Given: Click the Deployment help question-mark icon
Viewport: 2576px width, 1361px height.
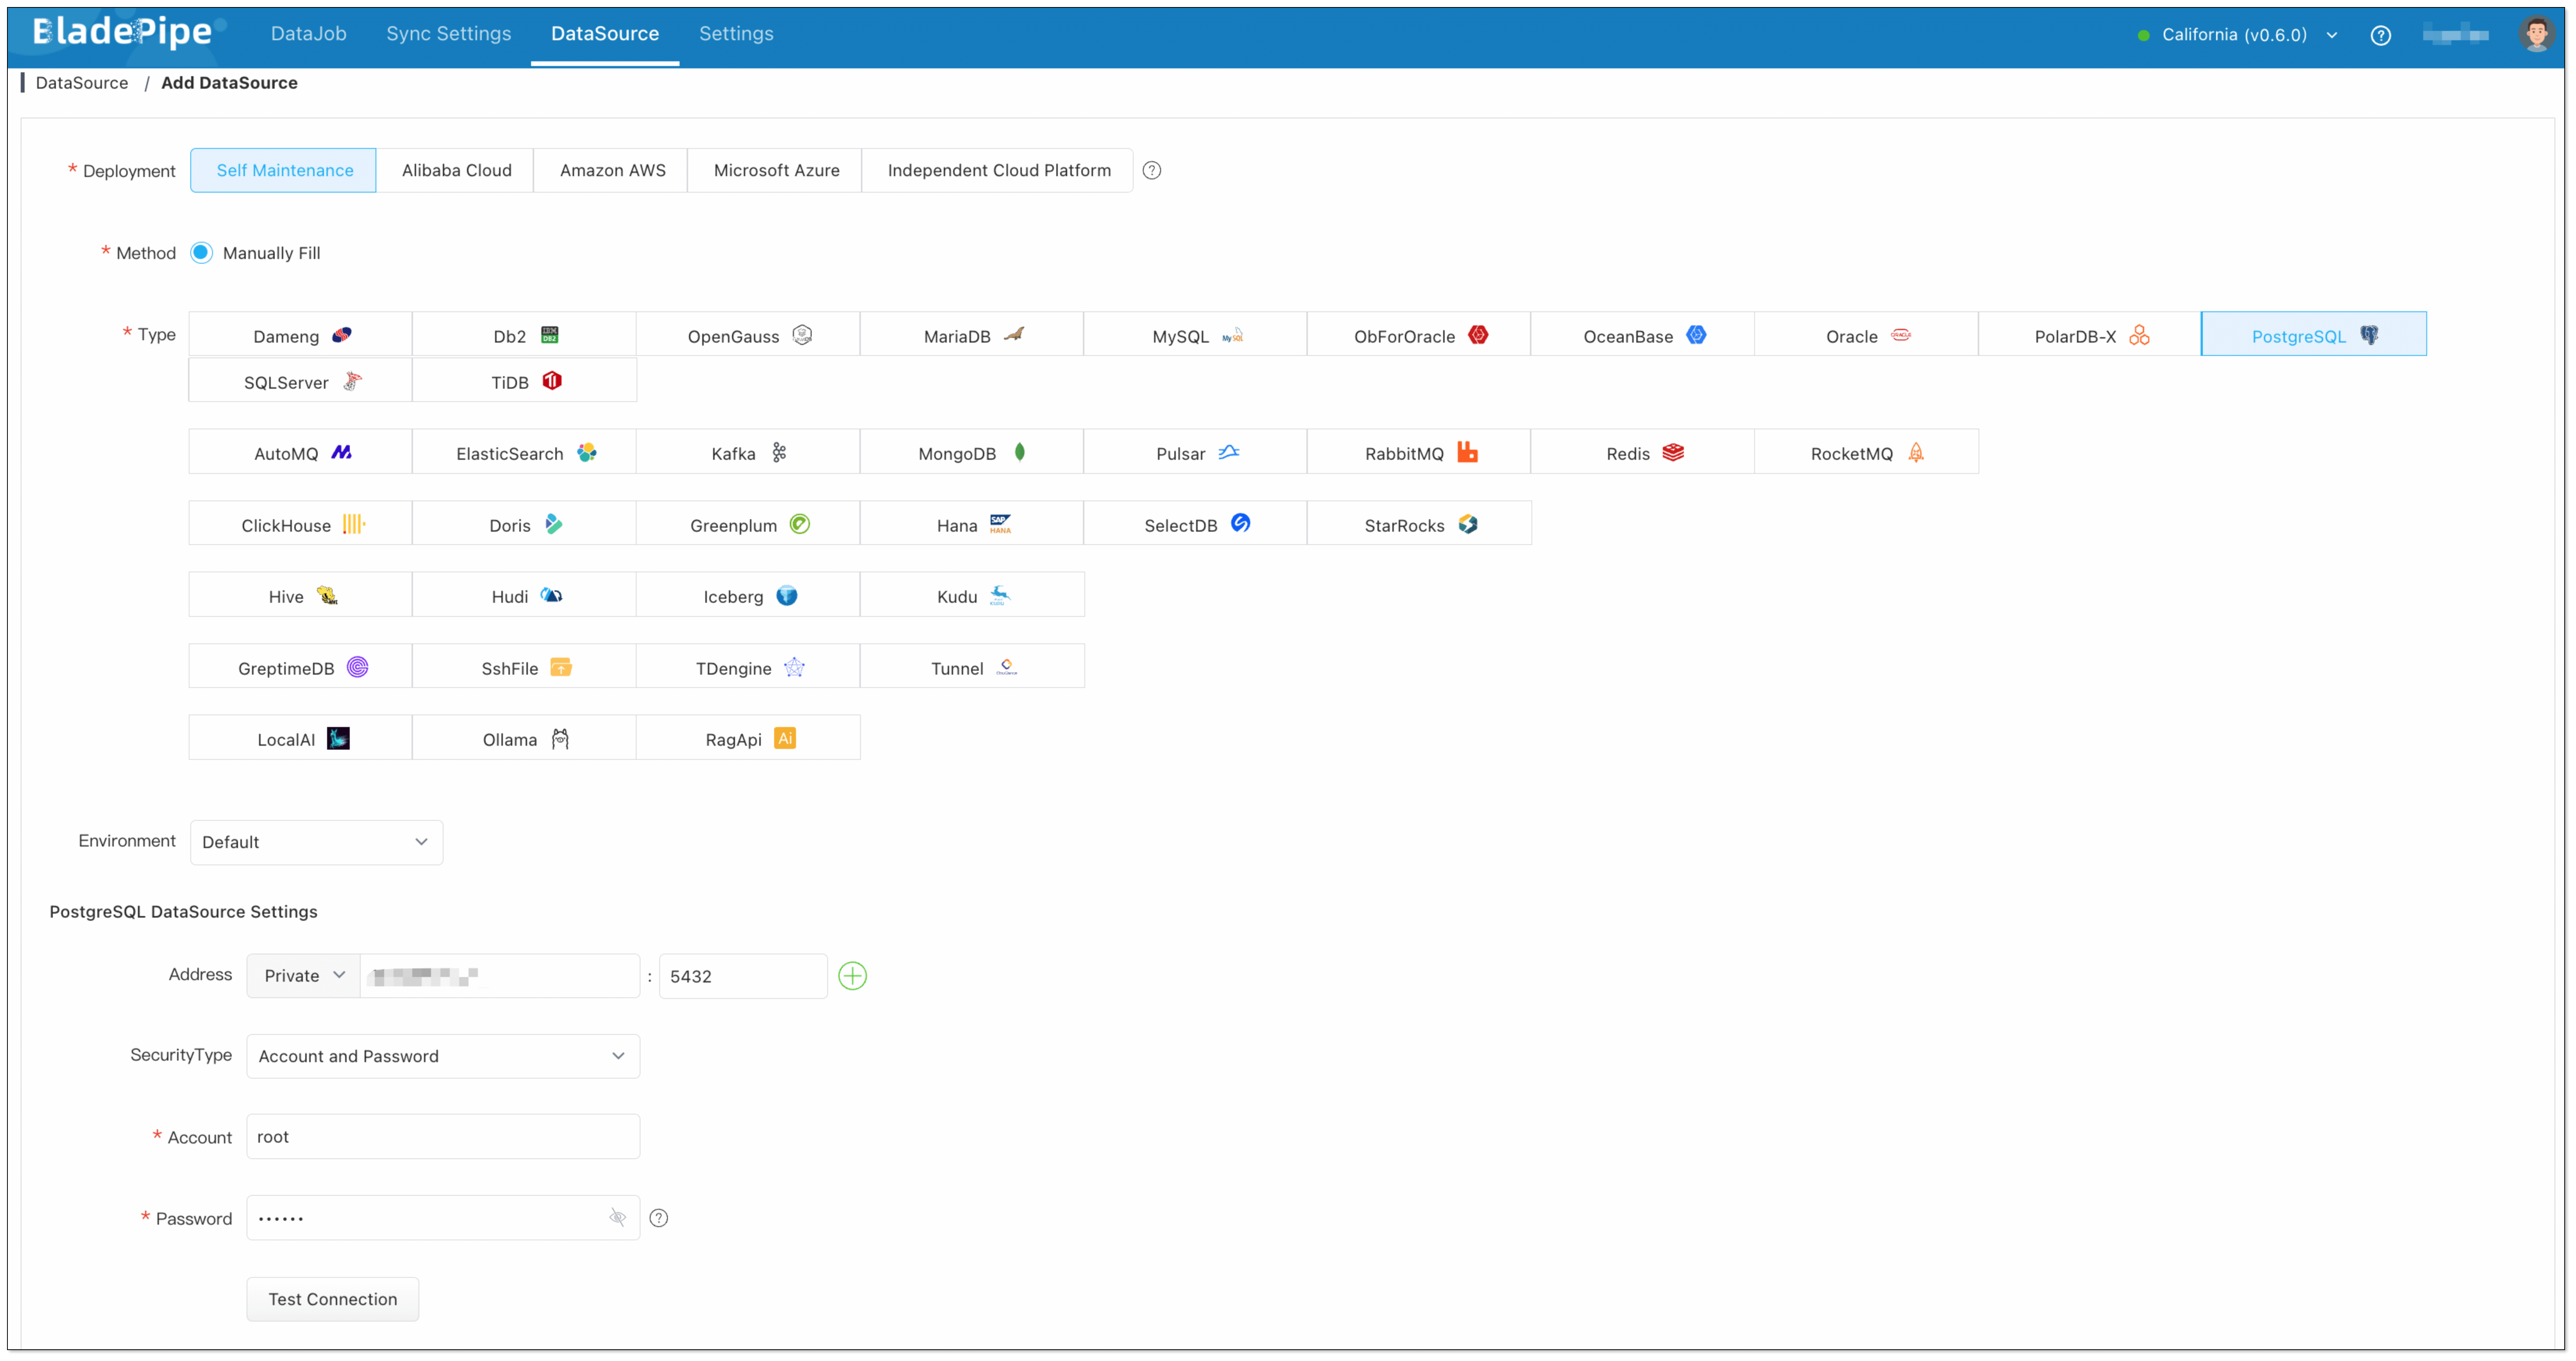Looking at the screenshot, I should coord(1152,170).
